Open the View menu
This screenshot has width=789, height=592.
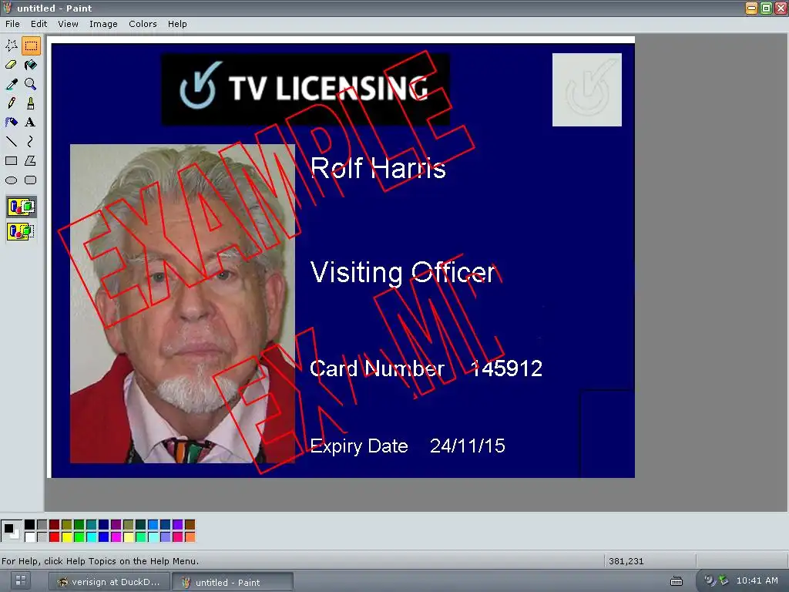coord(68,24)
